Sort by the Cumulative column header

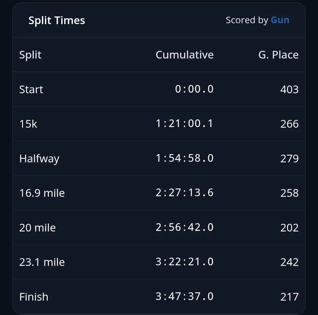click(185, 55)
